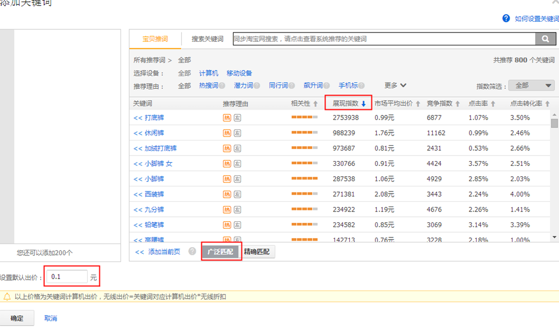Filter reason by 潜力词
559x328 pixels.
coord(243,86)
